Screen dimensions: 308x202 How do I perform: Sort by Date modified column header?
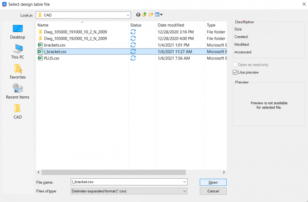tap(180, 25)
